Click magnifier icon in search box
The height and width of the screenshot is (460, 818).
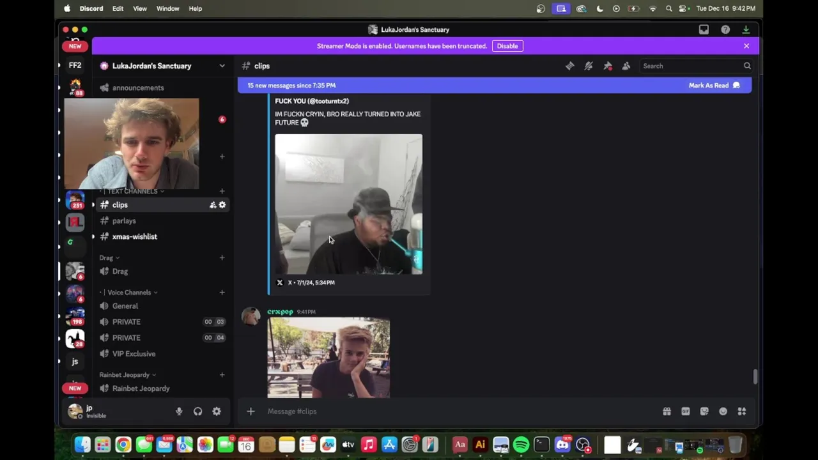(747, 66)
